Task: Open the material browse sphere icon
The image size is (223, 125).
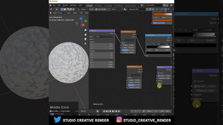Action: [125, 9]
